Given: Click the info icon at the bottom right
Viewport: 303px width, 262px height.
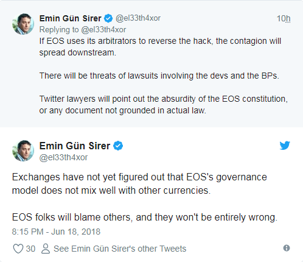Looking at the screenshot, I should pyautogui.click(x=287, y=248).
